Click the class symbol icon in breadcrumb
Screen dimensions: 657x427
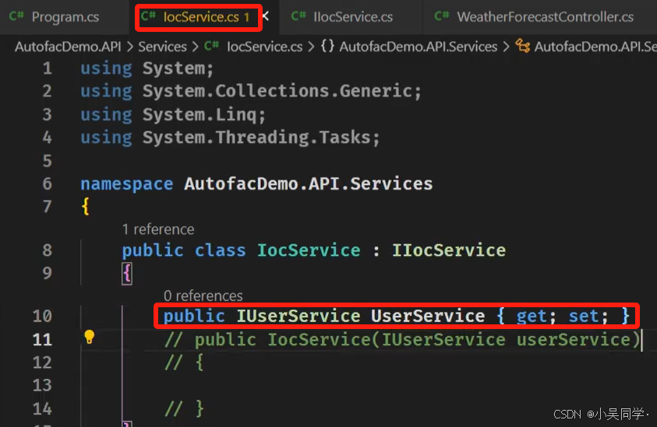click(522, 46)
